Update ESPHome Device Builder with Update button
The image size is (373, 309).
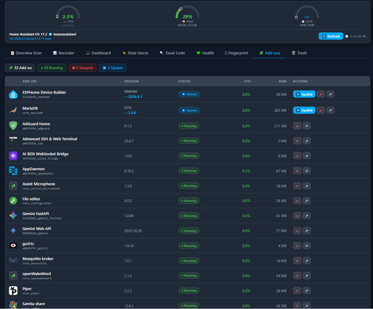pos(304,94)
